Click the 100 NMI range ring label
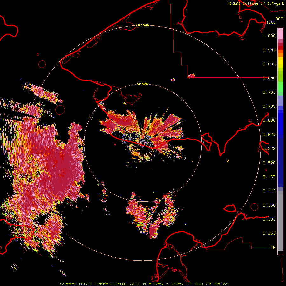 (143, 25)
